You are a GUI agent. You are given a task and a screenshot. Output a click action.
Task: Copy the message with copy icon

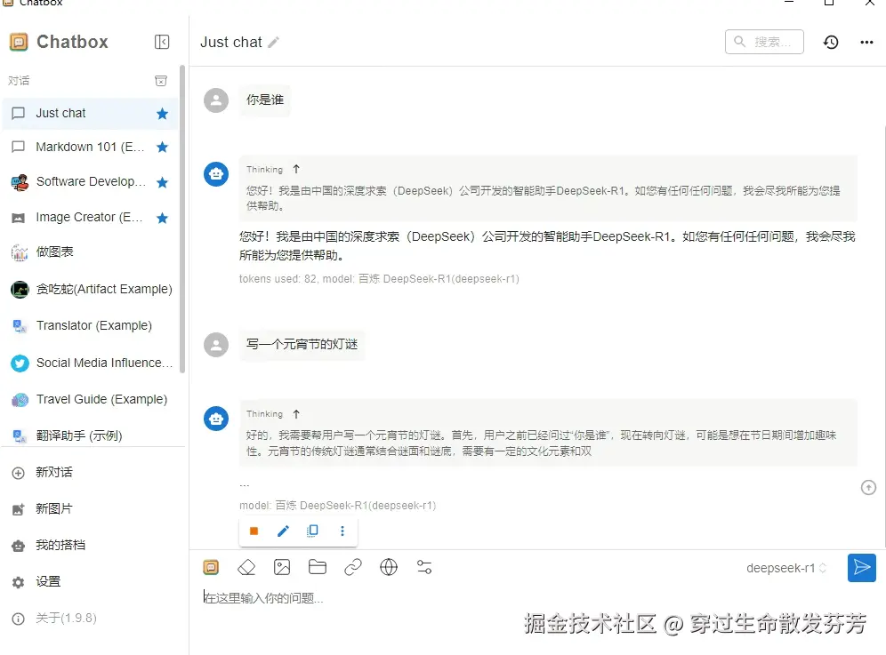coord(312,531)
